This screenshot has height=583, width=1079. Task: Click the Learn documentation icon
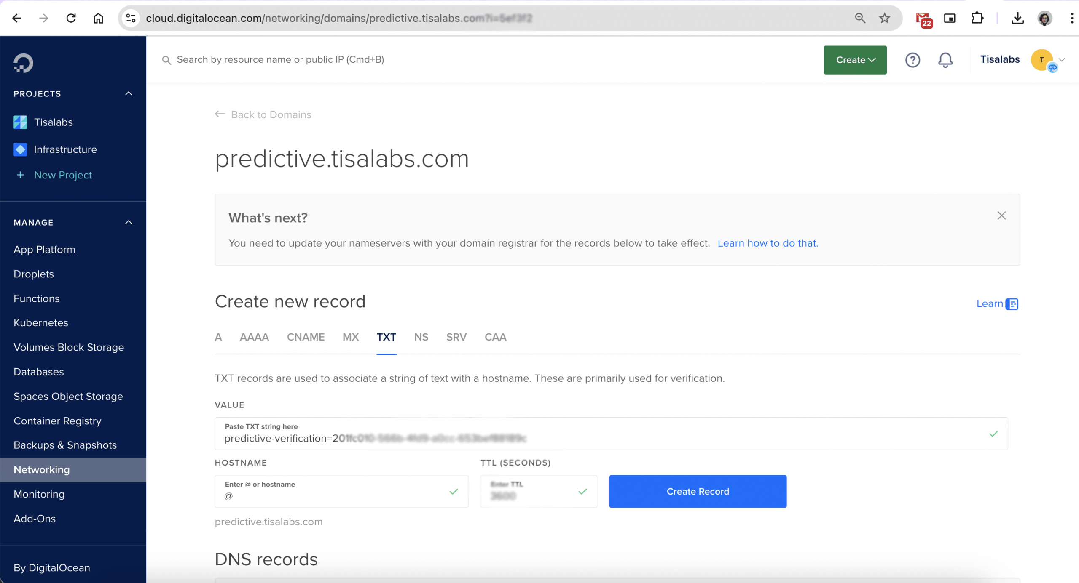coord(1012,304)
